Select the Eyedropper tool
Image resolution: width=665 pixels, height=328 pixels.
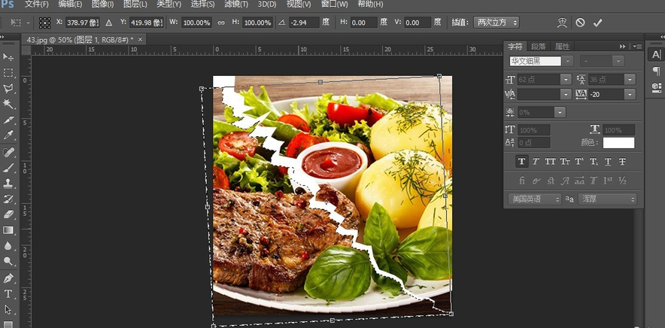pos(8,135)
